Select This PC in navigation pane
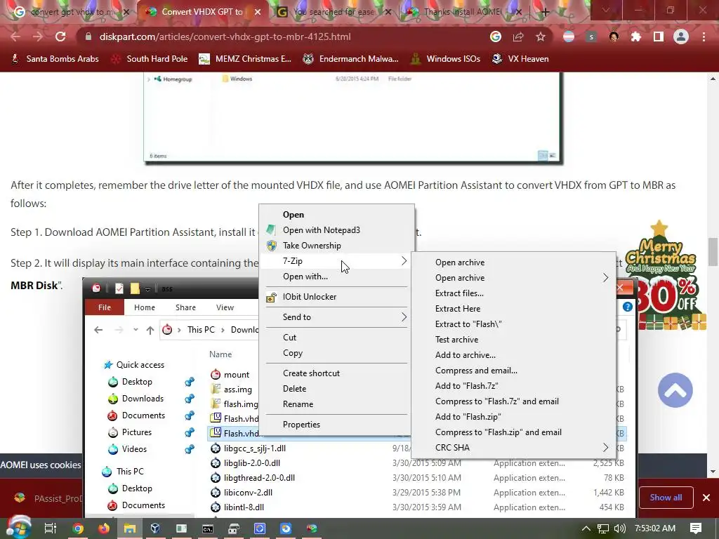This screenshot has width=719, height=539. point(130,471)
